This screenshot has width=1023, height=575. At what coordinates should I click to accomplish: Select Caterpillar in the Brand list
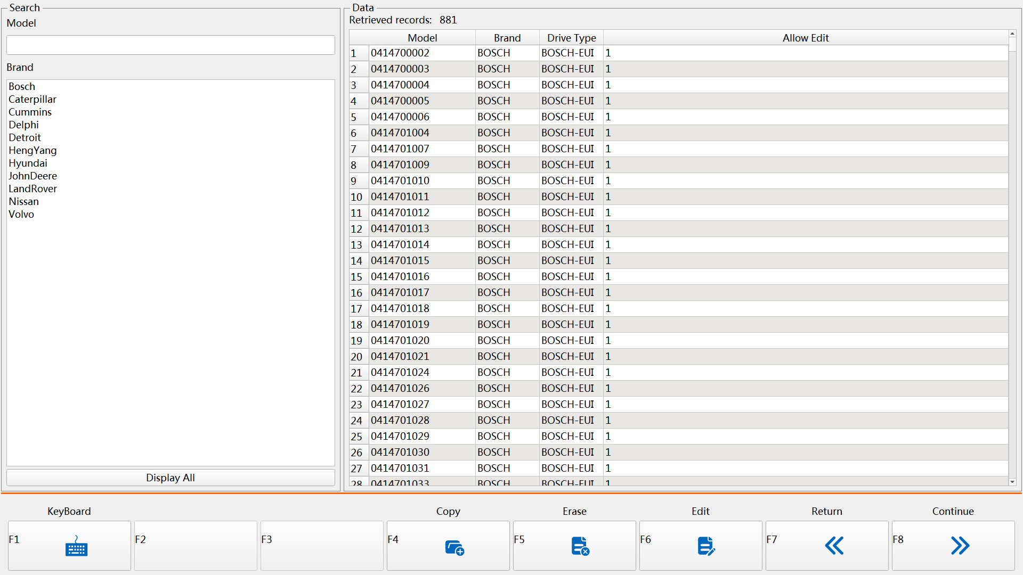pyautogui.click(x=33, y=99)
